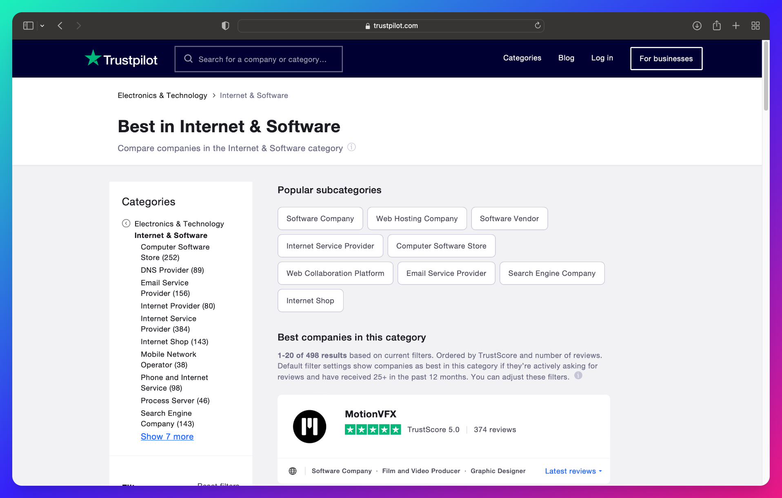Go back using browser back arrow

60,26
